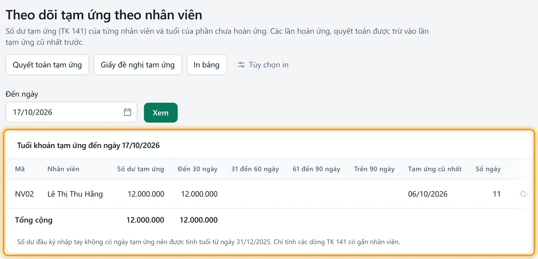Viewport: 538px width, 259px height.
Task: Open Giấy đề nghị tạm ứng
Action: click(138, 65)
